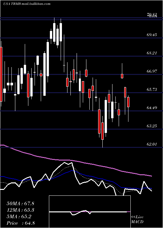Click the 68.21 price level label
163x228 pixels.
pos(152,53)
